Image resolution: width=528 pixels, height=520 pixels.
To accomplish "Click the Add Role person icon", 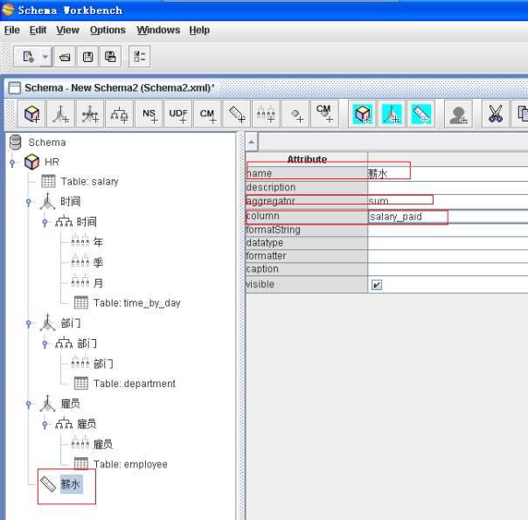I will (458, 114).
